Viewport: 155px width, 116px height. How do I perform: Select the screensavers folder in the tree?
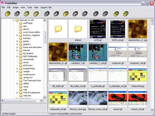(x=29, y=74)
